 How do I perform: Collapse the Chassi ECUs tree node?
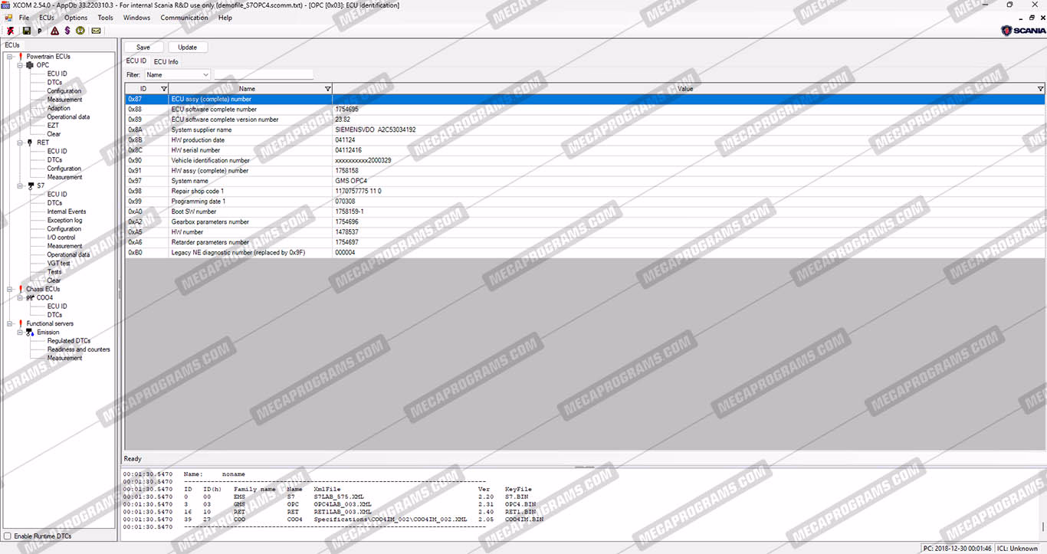9,289
